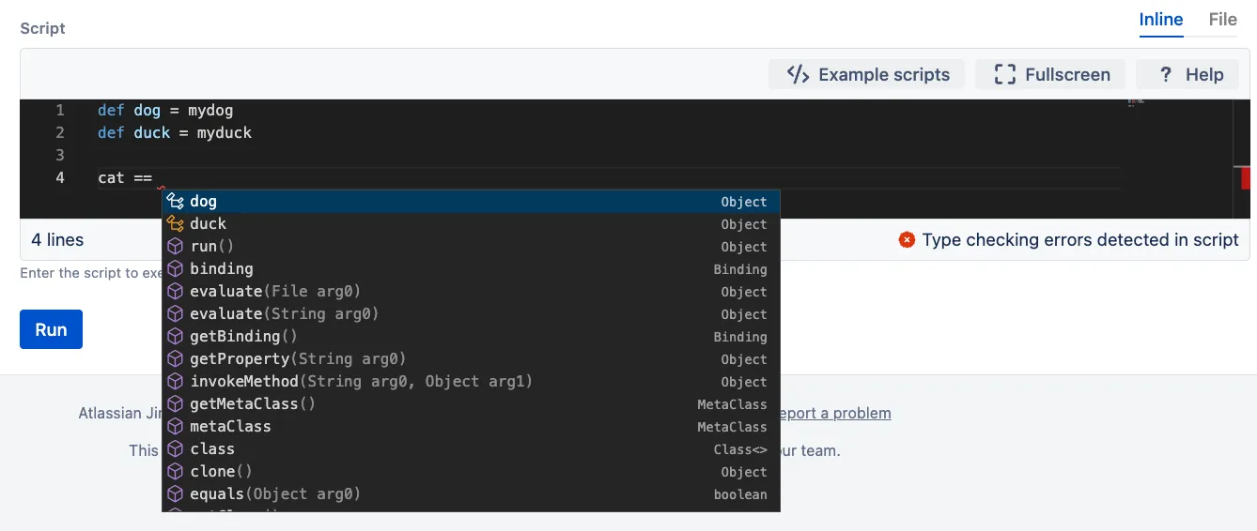Click line number 3 in the gutter
Viewport: 1257px width, 531px height.
(x=60, y=155)
